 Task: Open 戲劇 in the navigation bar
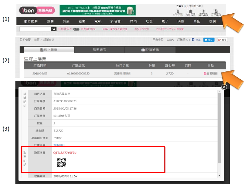(x=213, y=21)
